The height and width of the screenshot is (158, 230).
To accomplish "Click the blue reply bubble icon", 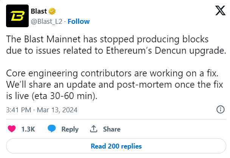I will pyautogui.click(x=52, y=129).
